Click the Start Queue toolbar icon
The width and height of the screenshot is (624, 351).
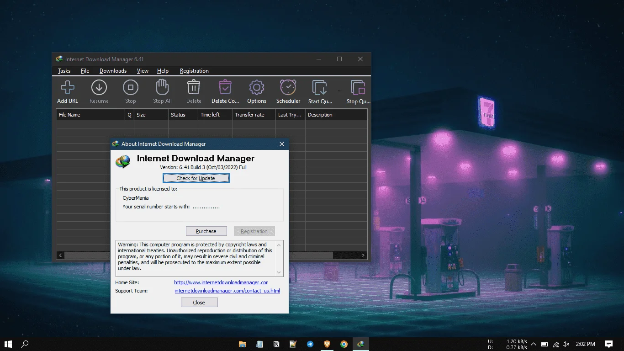(320, 87)
